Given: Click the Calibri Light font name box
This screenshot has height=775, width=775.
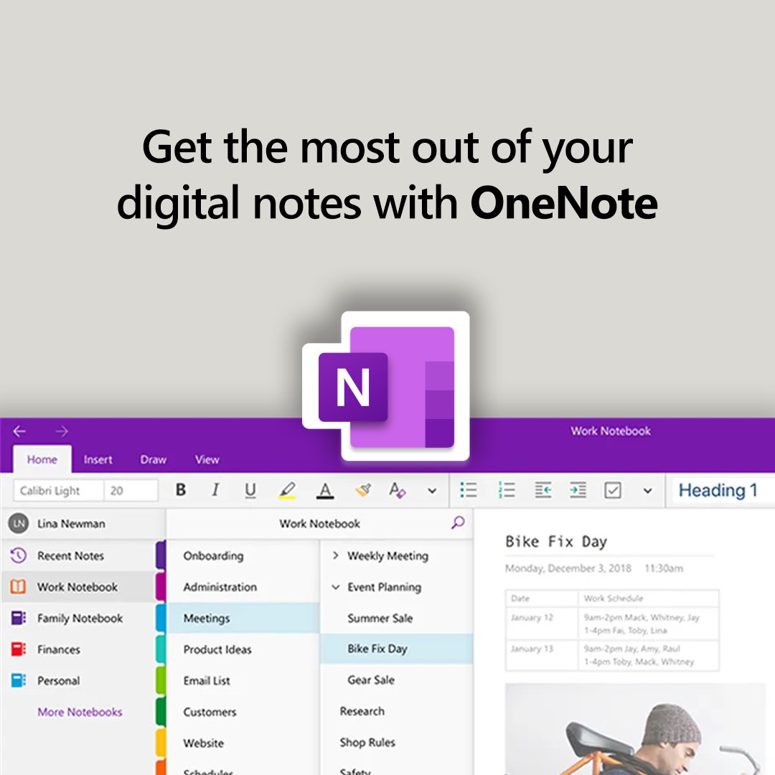Looking at the screenshot, I should pyautogui.click(x=58, y=490).
